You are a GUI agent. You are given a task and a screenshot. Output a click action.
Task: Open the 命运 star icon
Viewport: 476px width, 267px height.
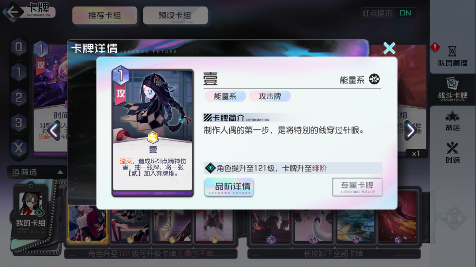click(x=452, y=121)
